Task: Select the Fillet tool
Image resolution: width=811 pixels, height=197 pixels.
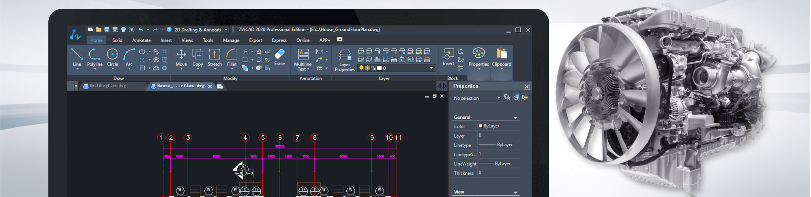Action: pos(232,57)
